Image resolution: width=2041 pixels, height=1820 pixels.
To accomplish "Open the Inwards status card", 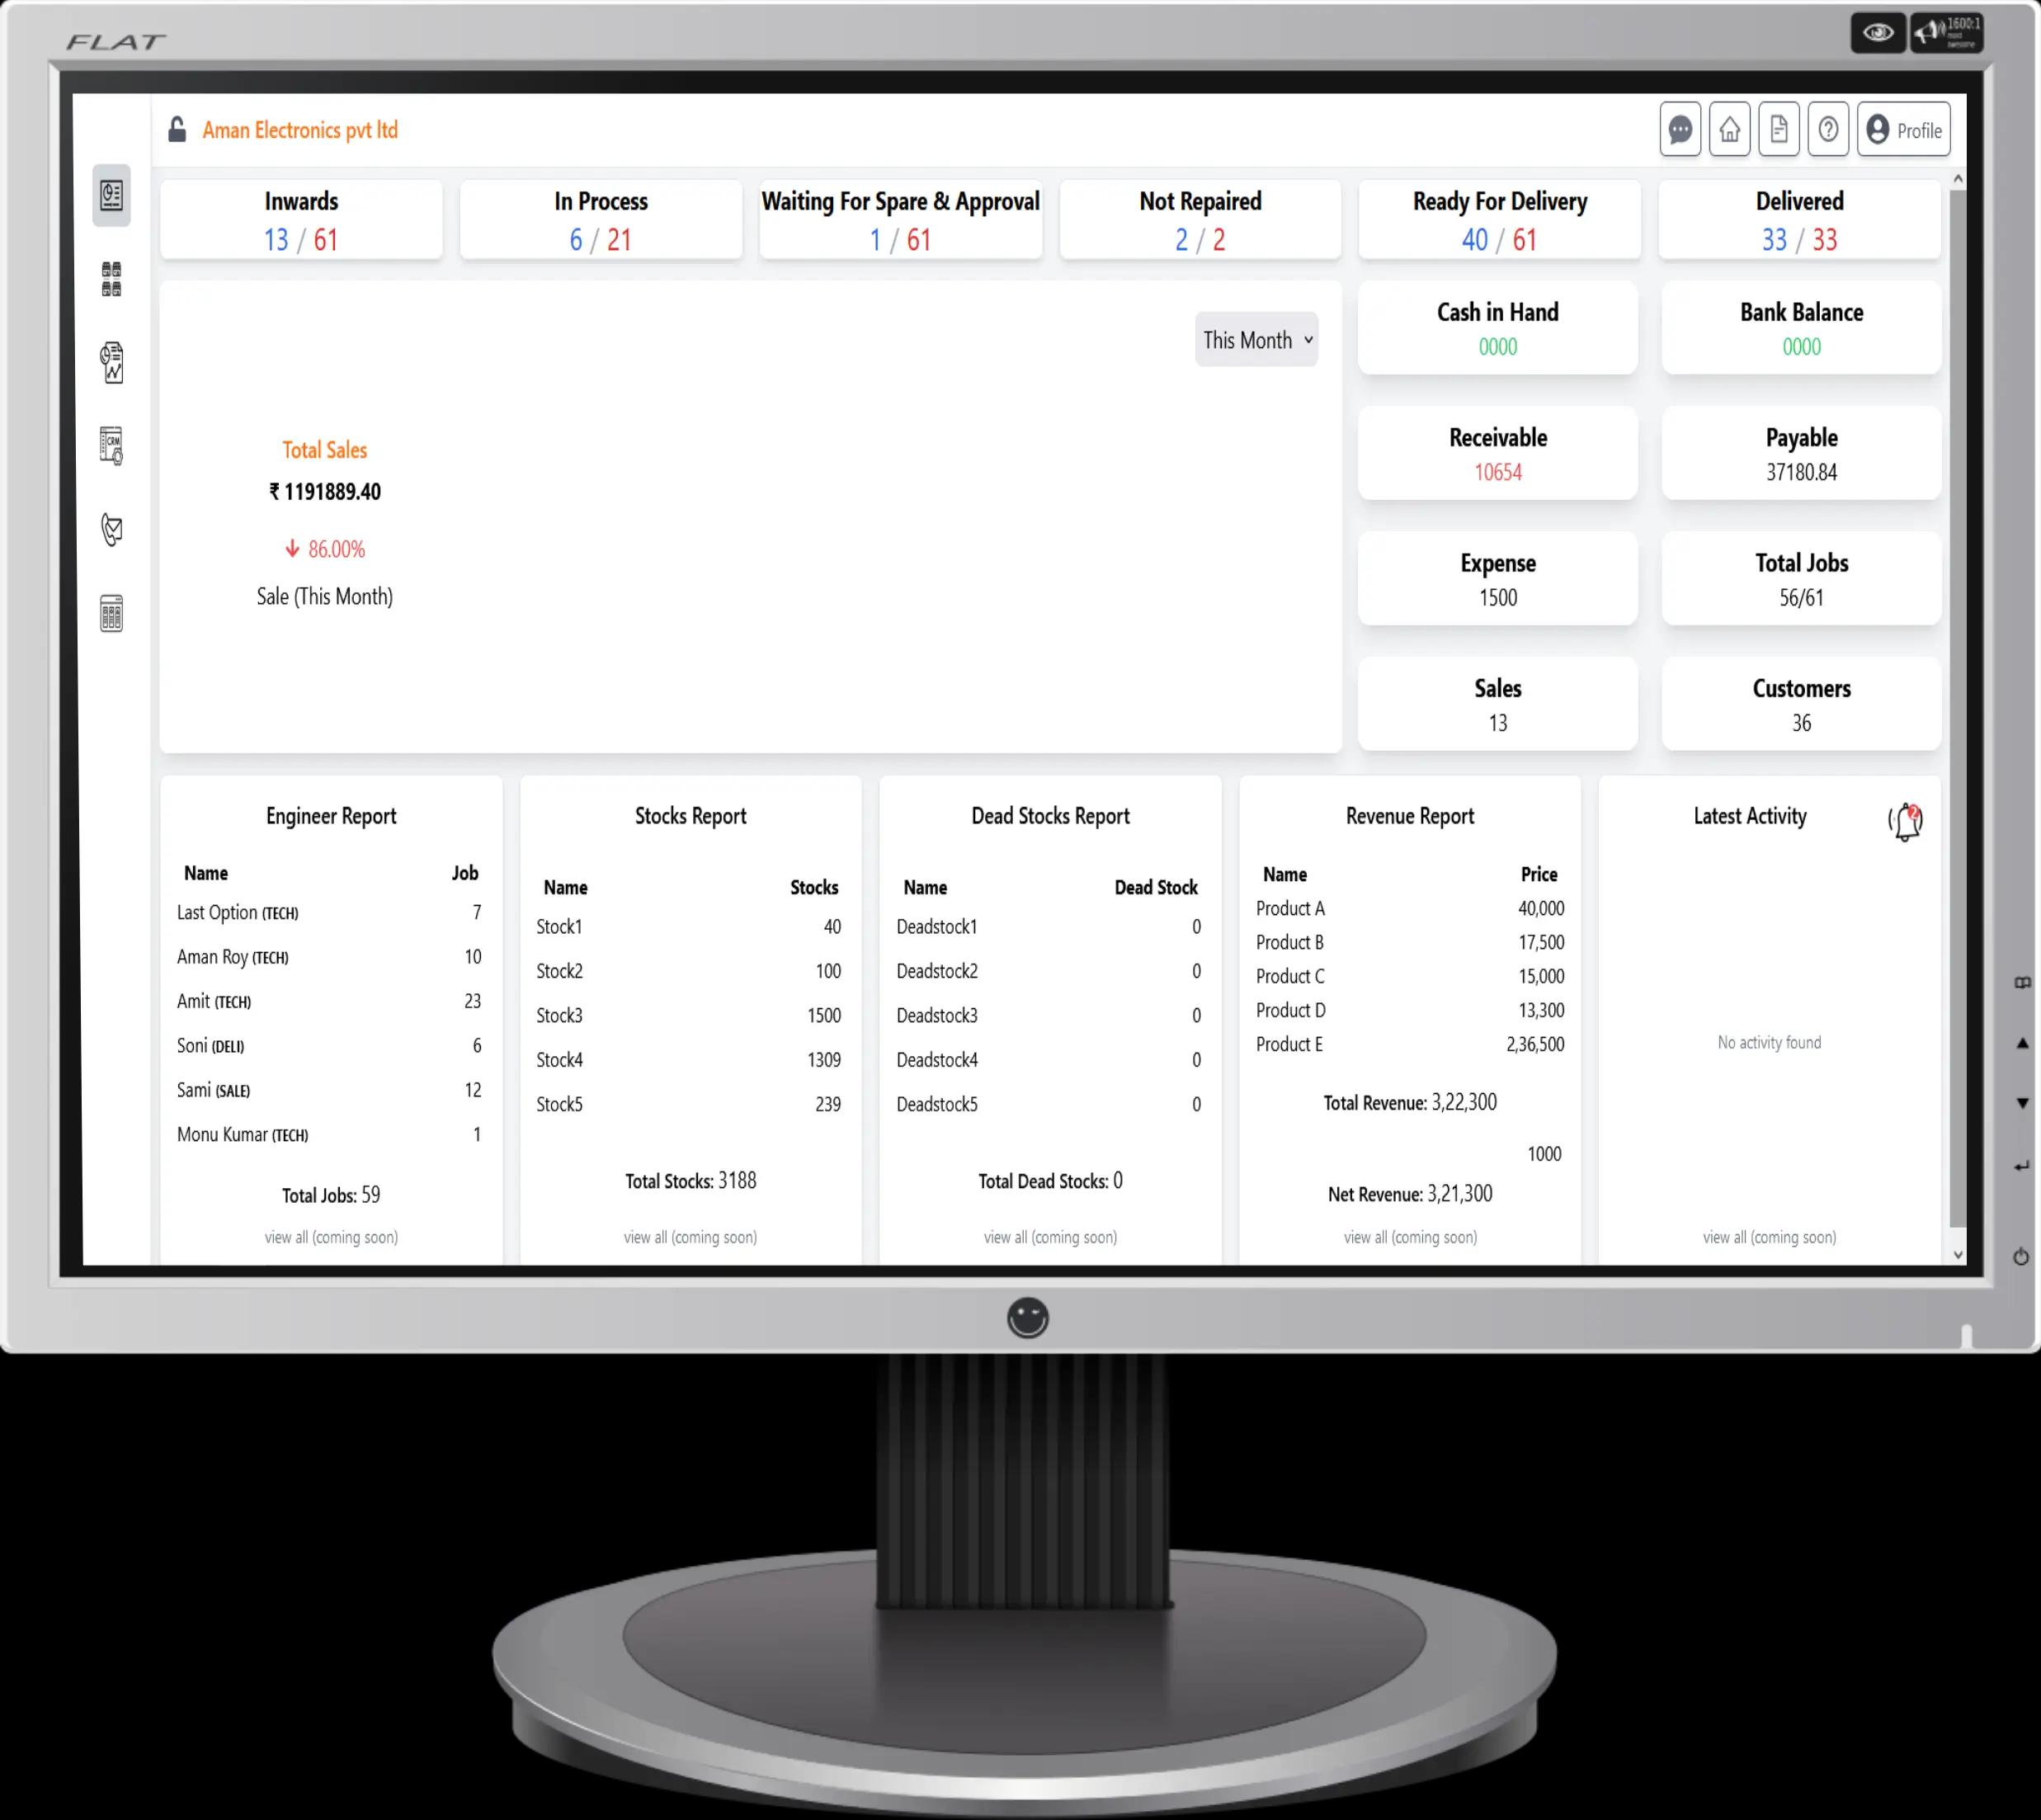I will [x=301, y=220].
